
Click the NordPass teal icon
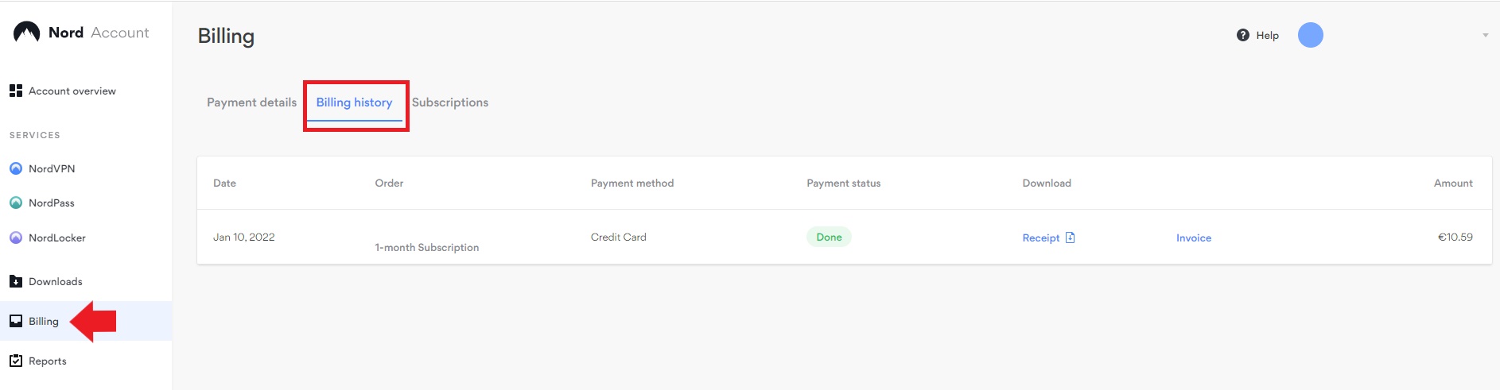click(16, 203)
